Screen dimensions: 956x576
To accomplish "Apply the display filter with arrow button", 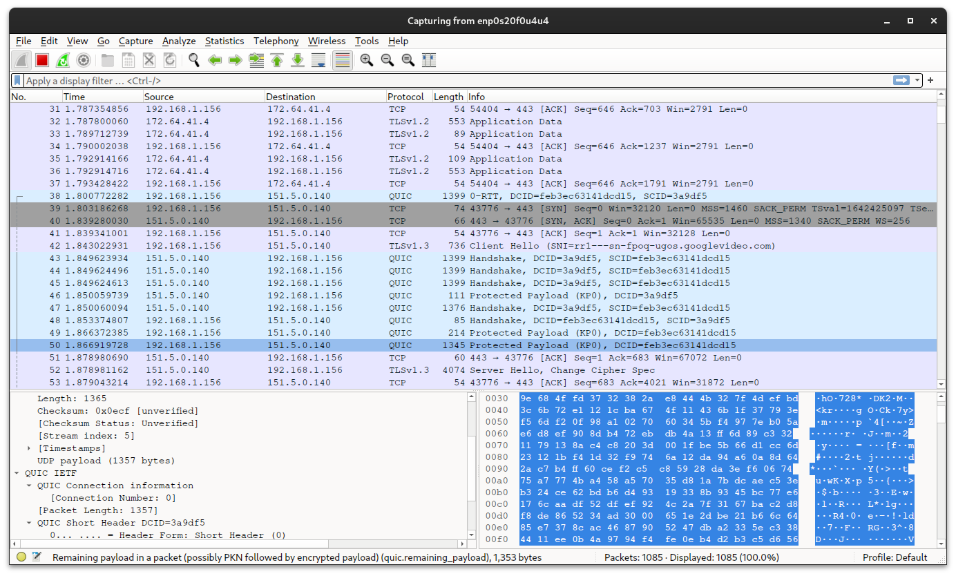I will [901, 80].
